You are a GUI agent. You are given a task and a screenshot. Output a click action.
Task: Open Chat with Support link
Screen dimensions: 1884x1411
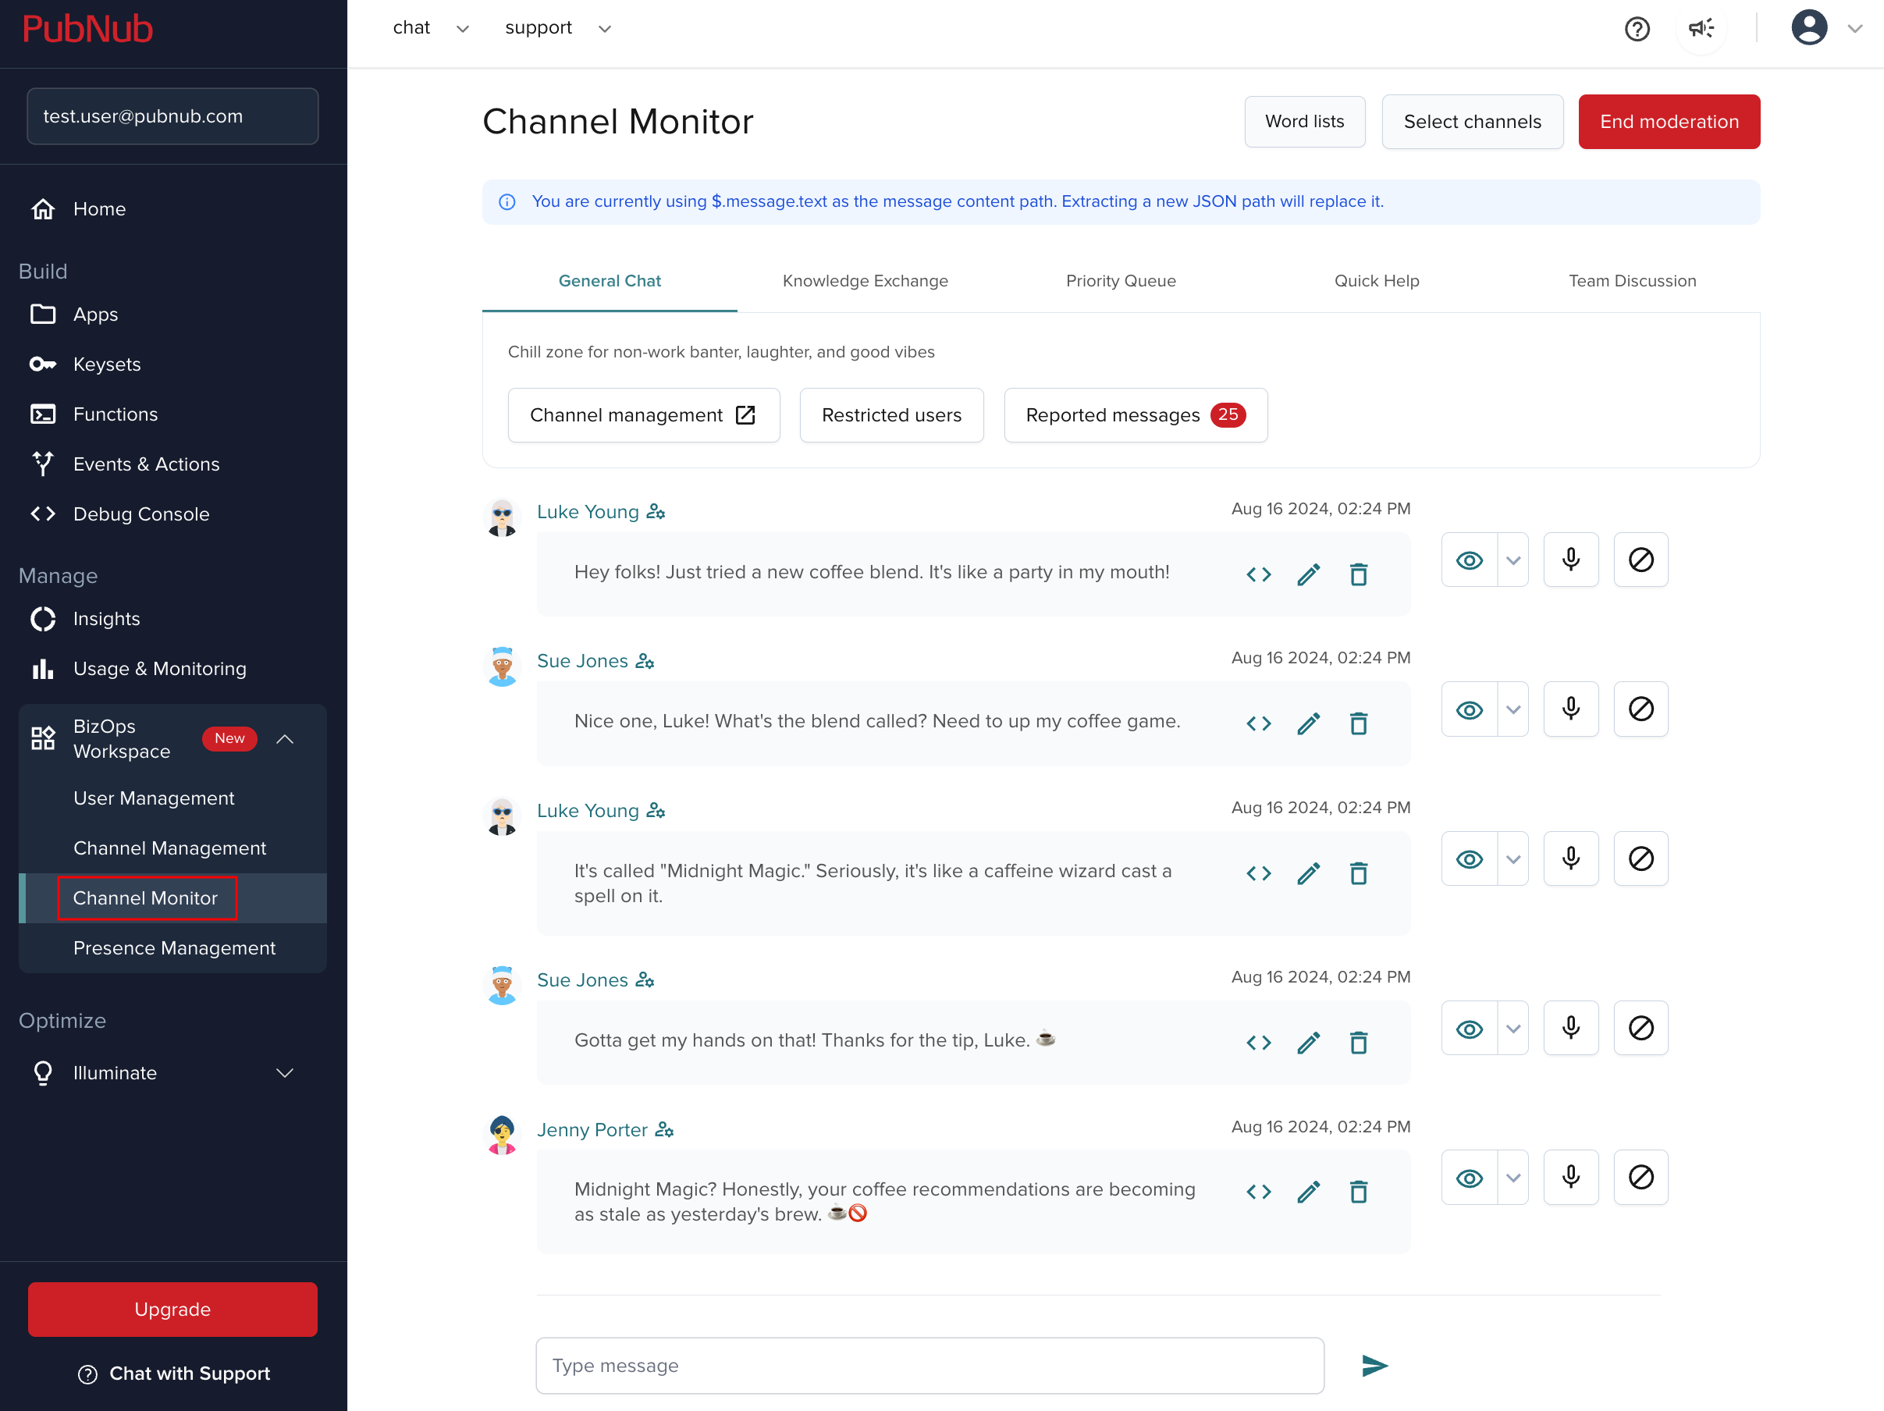[174, 1374]
